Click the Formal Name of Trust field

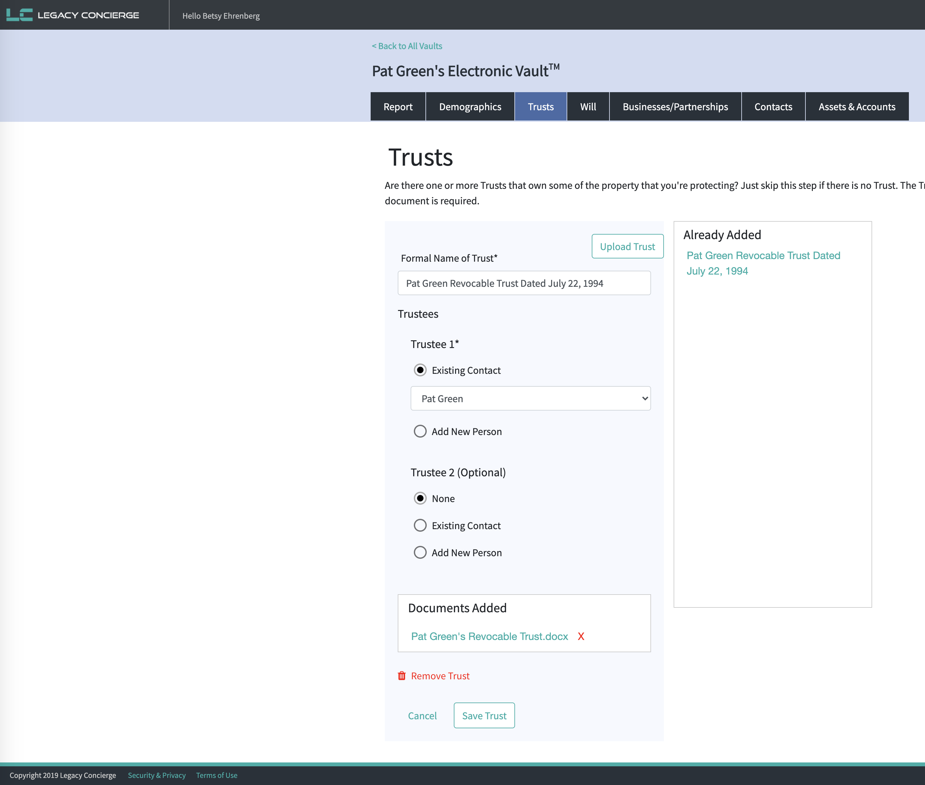click(524, 284)
